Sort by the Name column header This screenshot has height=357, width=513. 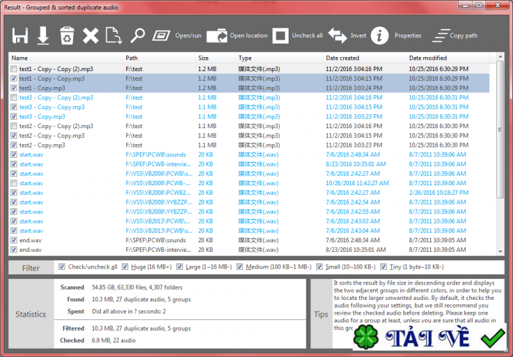pos(65,58)
